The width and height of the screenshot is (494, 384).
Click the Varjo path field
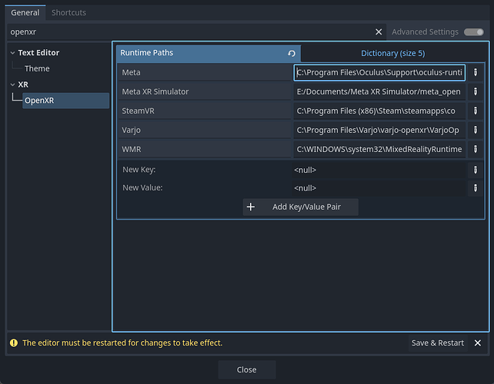coord(379,130)
